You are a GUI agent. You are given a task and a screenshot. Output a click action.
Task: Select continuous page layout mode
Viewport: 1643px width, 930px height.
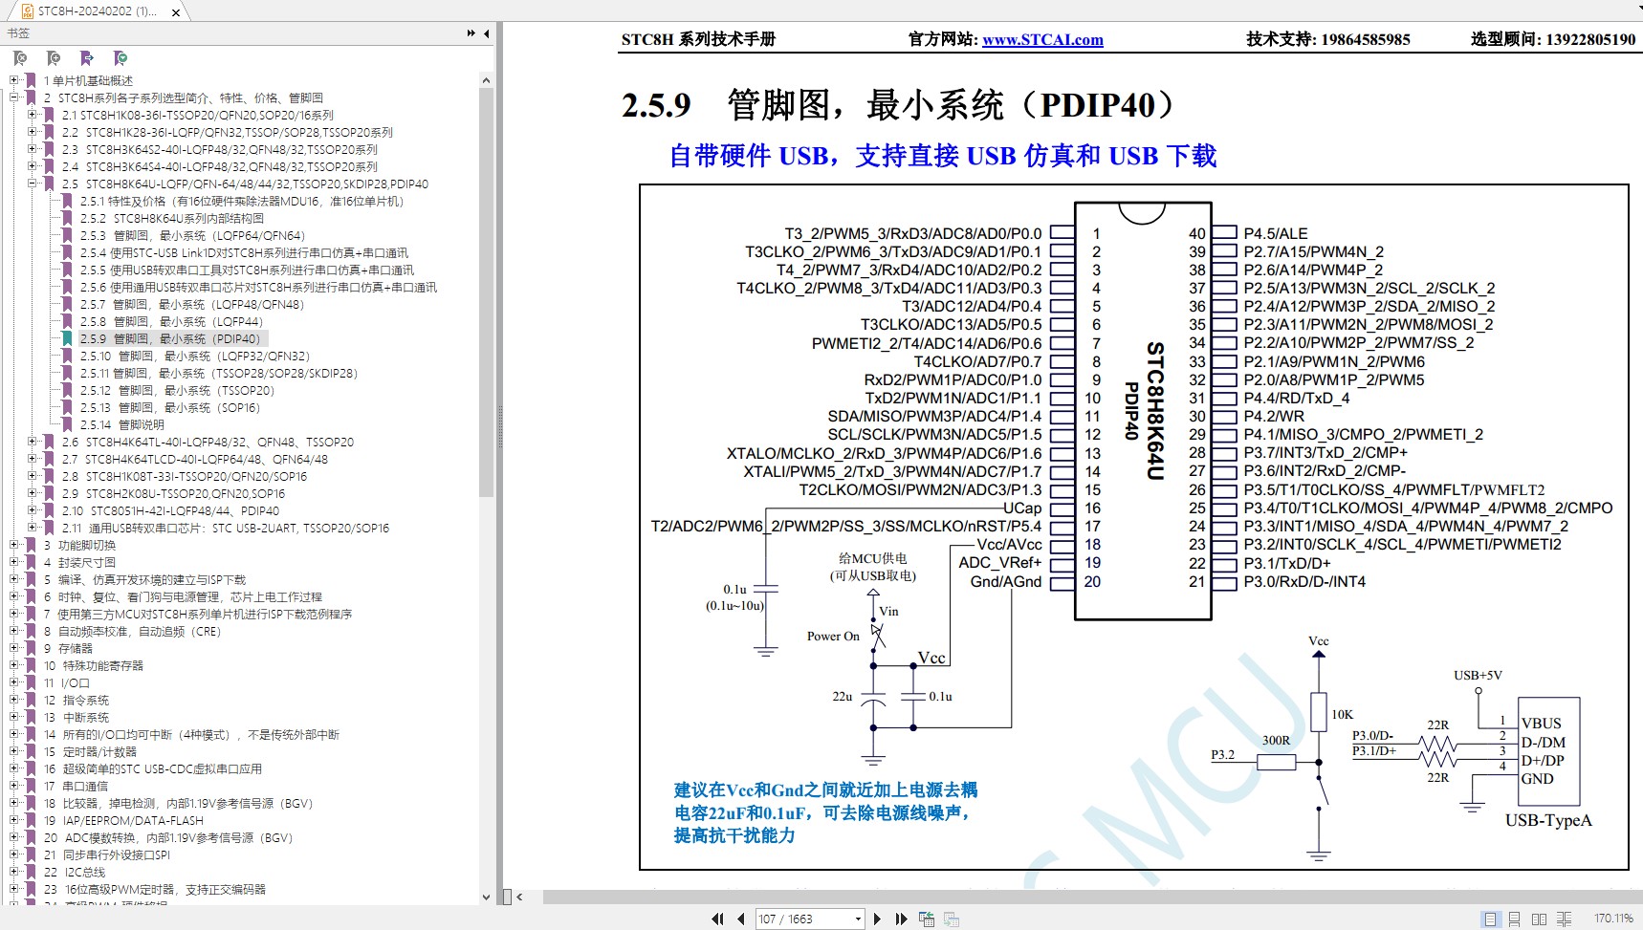(1514, 919)
